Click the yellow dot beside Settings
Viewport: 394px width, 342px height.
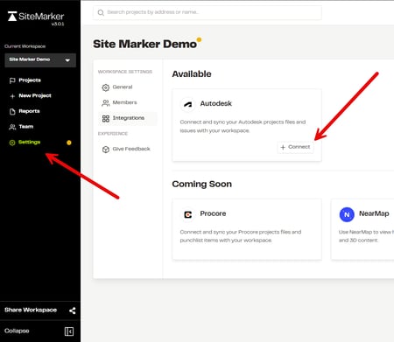(x=69, y=143)
